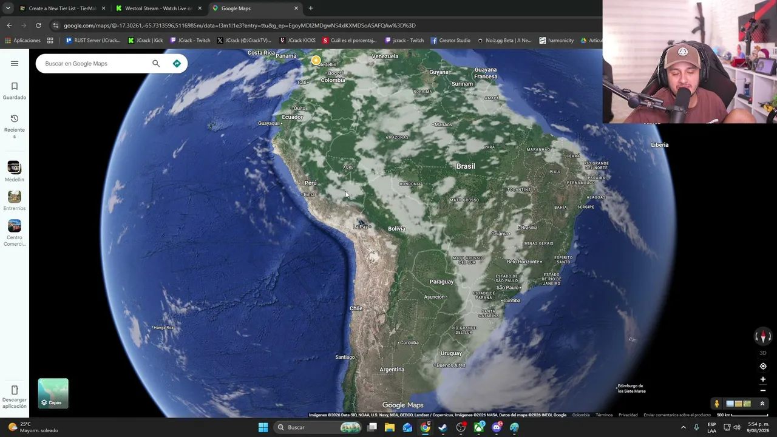
Task: Switch to the Create a New Tier List tab
Action: (63, 8)
